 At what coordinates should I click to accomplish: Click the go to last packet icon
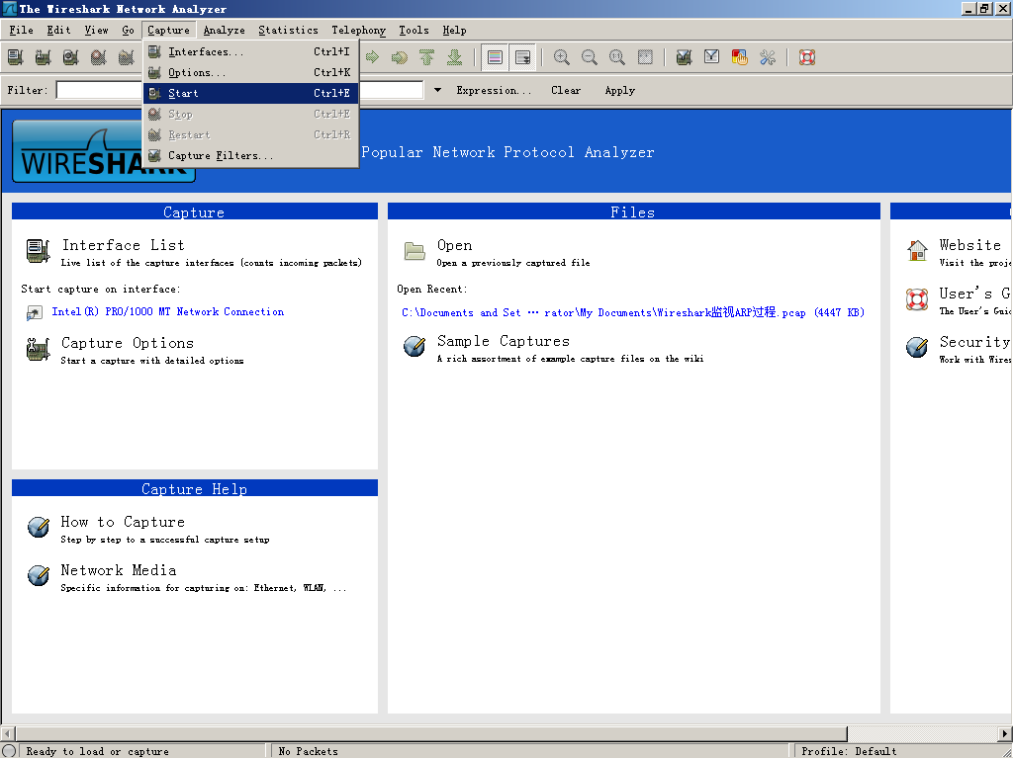[x=455, y=57]
